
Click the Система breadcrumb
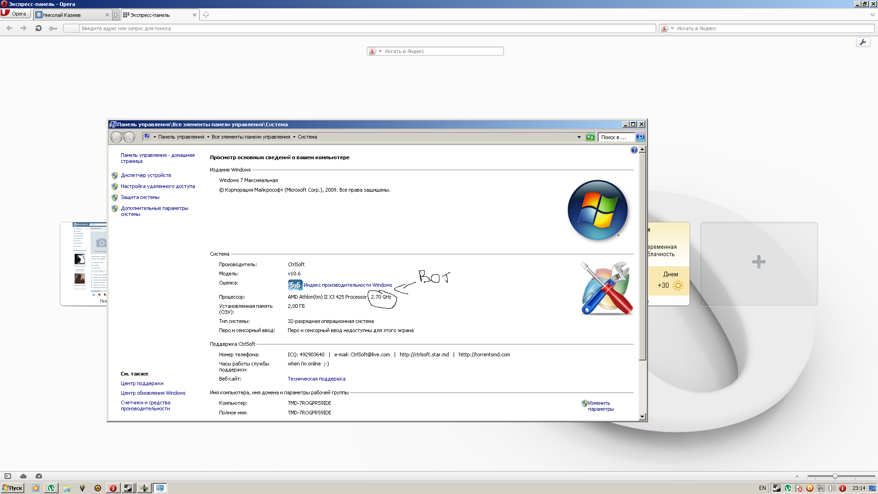(x=307, y=137)
